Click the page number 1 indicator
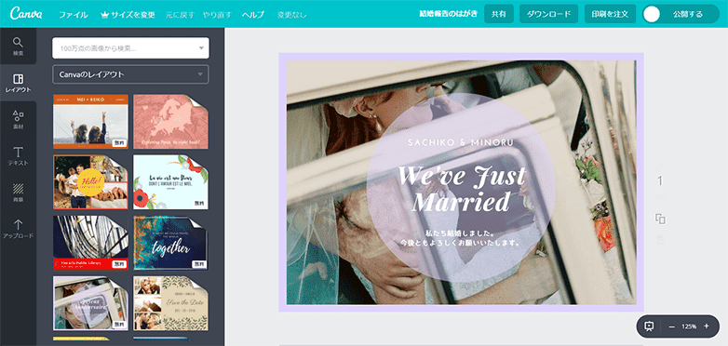Image resolution: width=728 pixels, height=346 pixels. 660,181
